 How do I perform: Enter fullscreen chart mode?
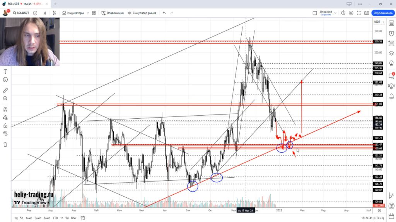[358, 13]
